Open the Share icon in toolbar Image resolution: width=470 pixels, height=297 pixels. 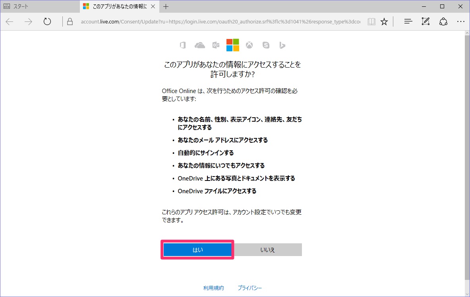point(443,21)
